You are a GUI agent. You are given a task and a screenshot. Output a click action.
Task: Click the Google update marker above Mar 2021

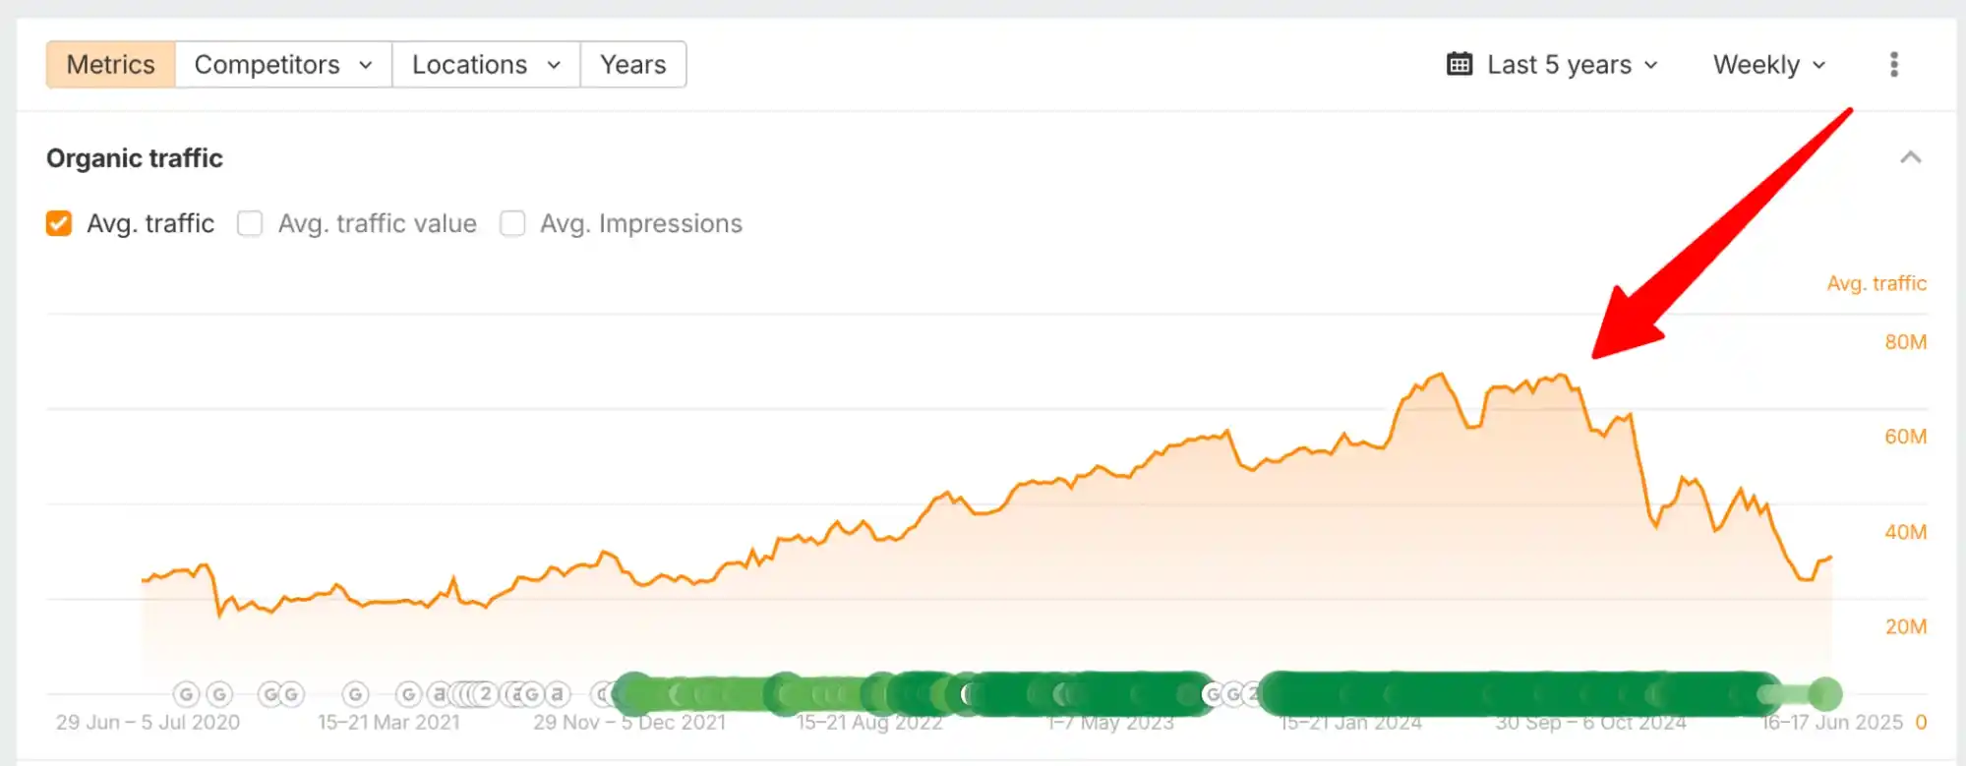point(355,694)
